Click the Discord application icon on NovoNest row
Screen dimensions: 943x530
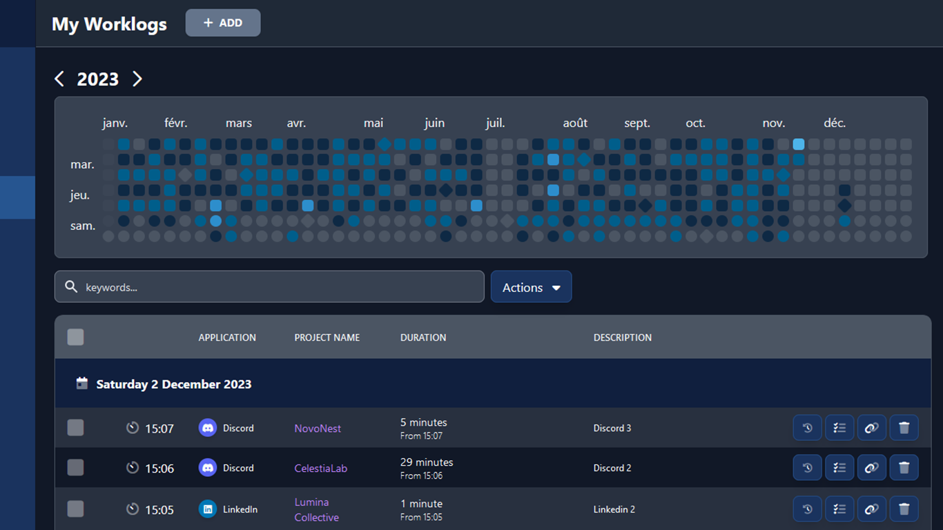[x=207, y=427]
